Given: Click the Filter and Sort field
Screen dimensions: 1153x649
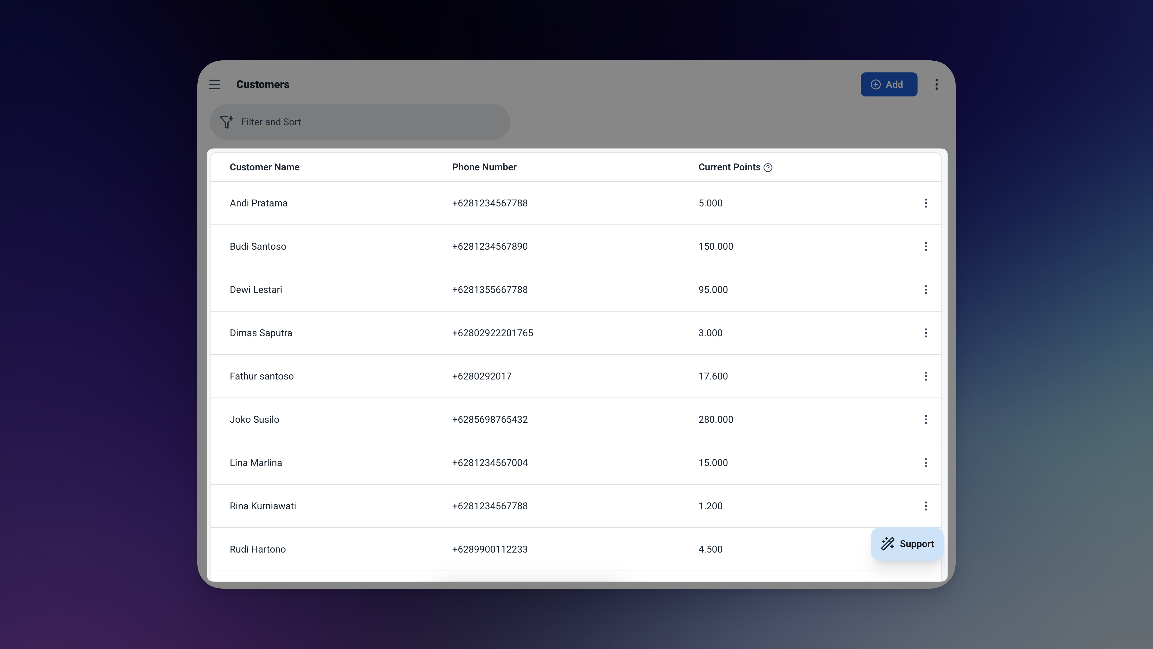Looking at the screenshot, I should (x=360, y=122).
